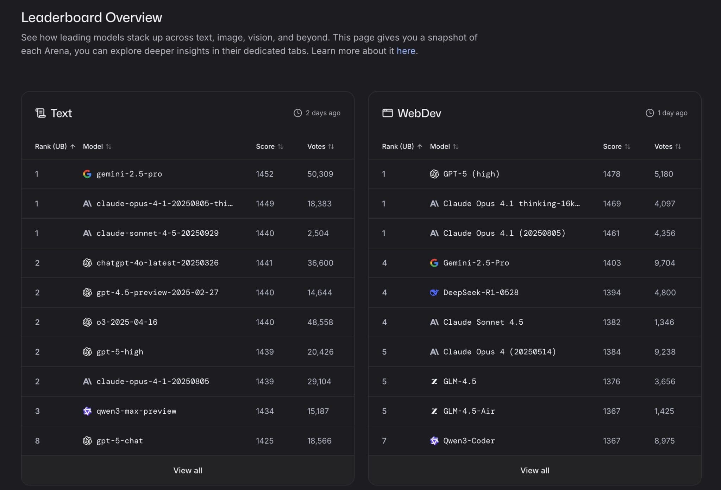Click the document icon beside the Text heading
This screenshot has height=490, width=721.
pyautogui.click(x=41, y=113)
